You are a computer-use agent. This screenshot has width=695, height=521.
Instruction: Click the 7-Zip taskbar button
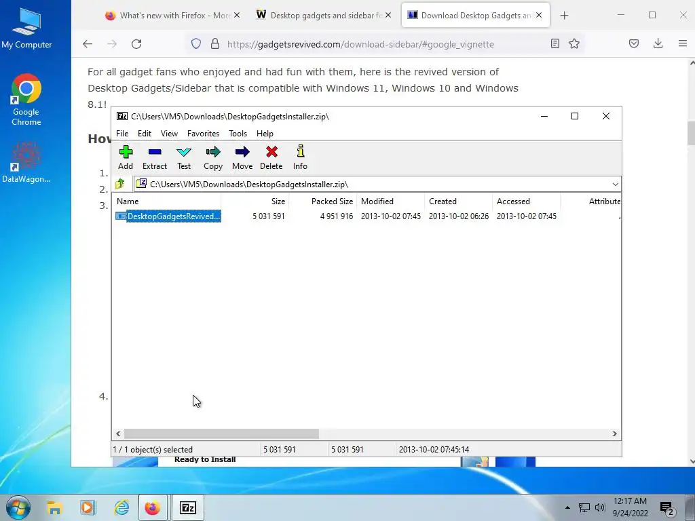click(x=188, y=507)
